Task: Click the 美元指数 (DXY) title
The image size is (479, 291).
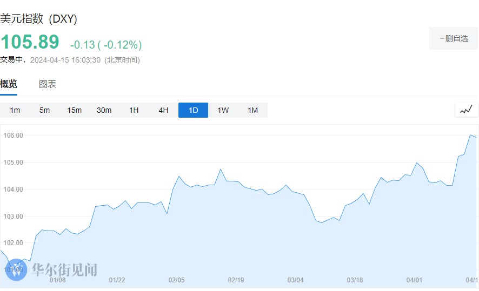Action: coord(38,19)
